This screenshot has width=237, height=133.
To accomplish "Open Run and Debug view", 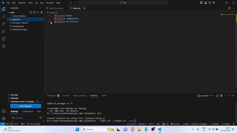I will tap(4, 31).
